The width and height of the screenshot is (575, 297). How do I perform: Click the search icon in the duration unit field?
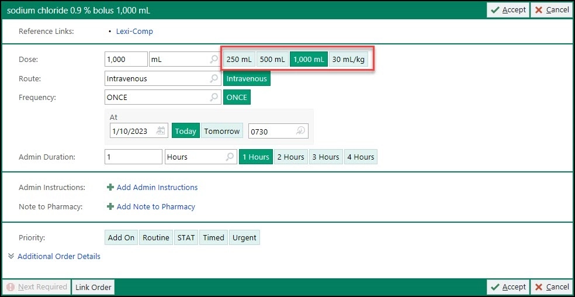pos(230,157)
